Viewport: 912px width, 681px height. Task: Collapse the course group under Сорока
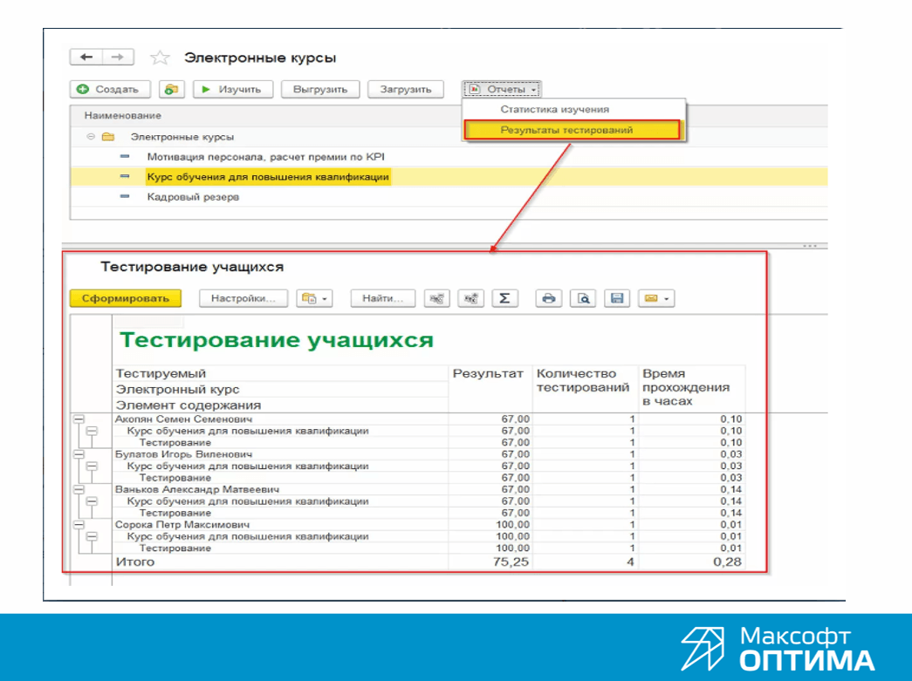click(x=92, y=536)
